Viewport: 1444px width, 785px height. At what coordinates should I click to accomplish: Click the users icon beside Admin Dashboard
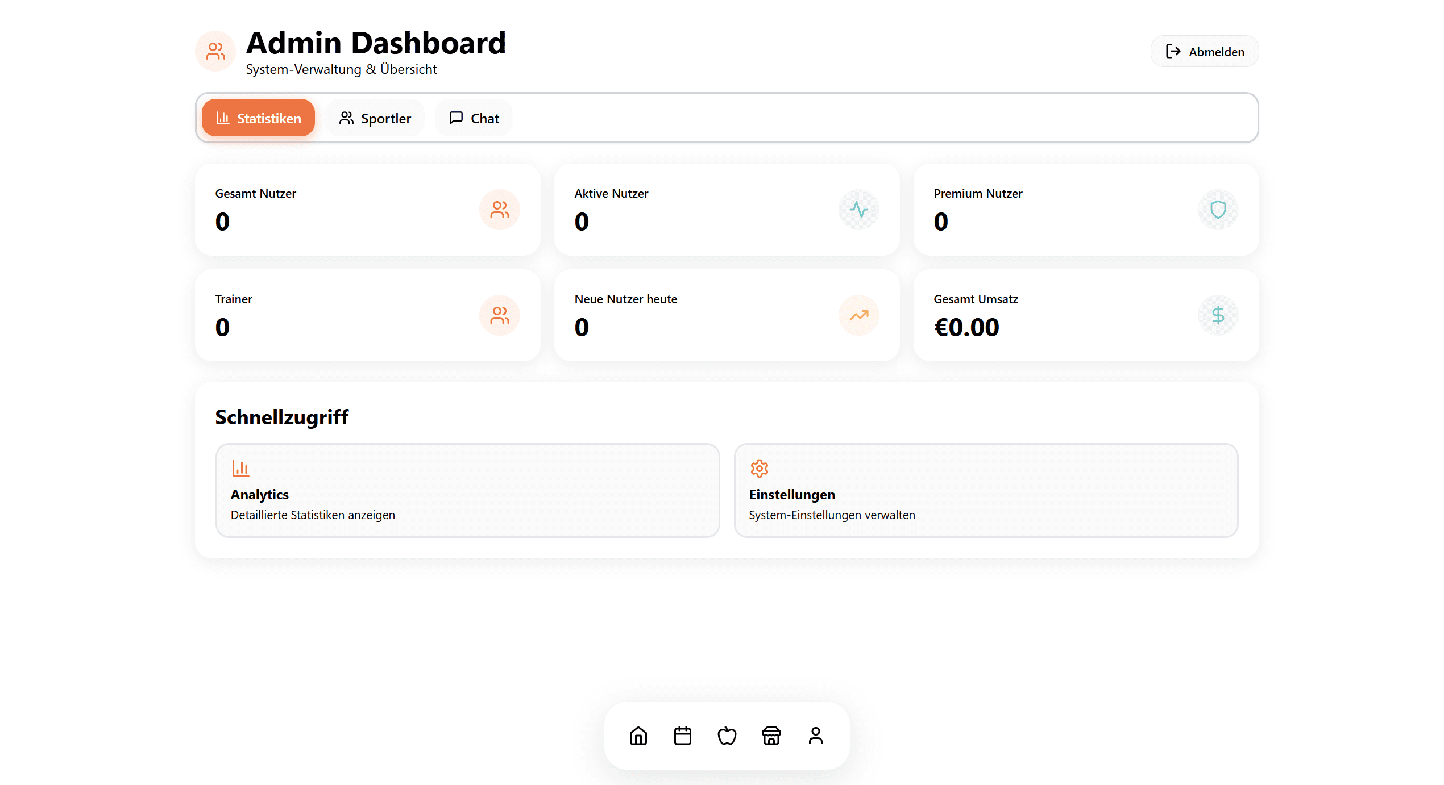(x=215, y=51)
